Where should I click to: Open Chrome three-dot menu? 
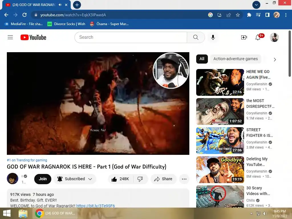click(286, 15)
